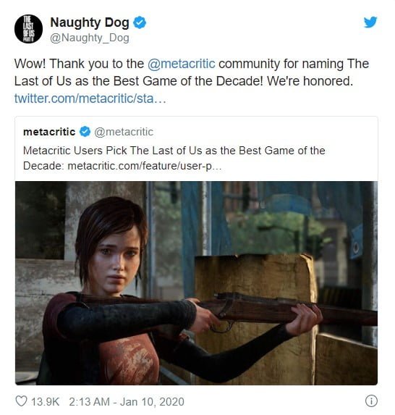Click the Twitter bird logo

370,22
